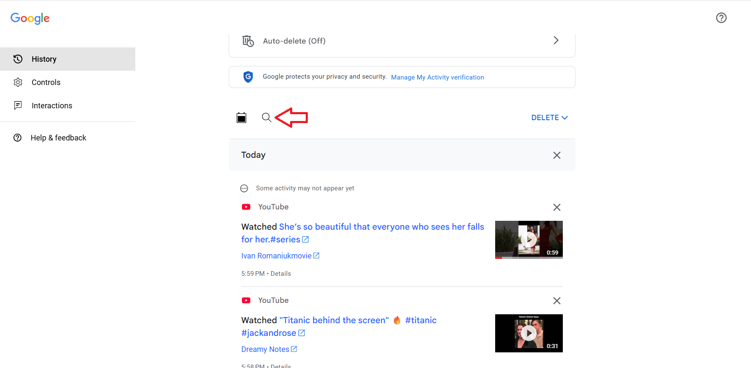Click the search magnifier icon
This screenshot has height=368, width=751.
point(266,118)
